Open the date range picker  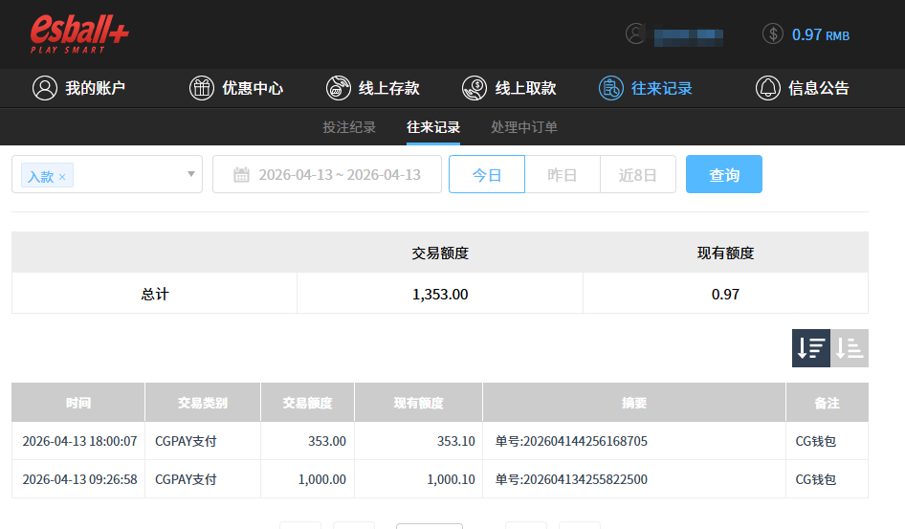pos(327,175)
